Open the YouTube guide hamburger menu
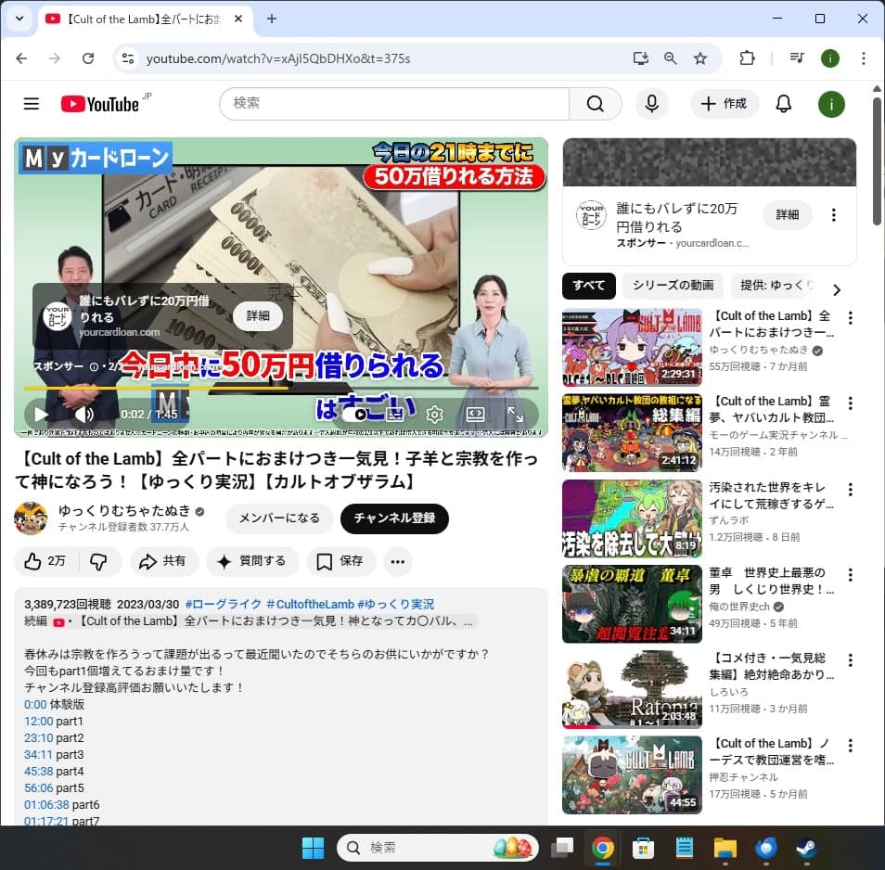Screen dimensions: 885x870 click(x=31, y=104)
